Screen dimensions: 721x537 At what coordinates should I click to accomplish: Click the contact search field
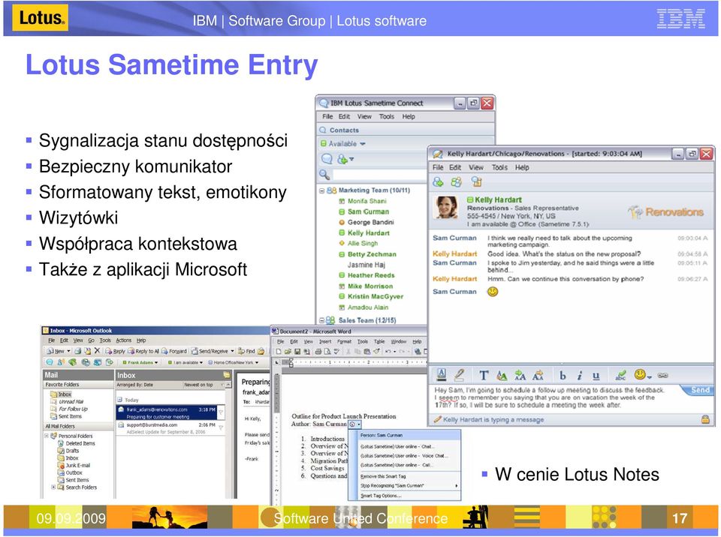pos(380,175)
